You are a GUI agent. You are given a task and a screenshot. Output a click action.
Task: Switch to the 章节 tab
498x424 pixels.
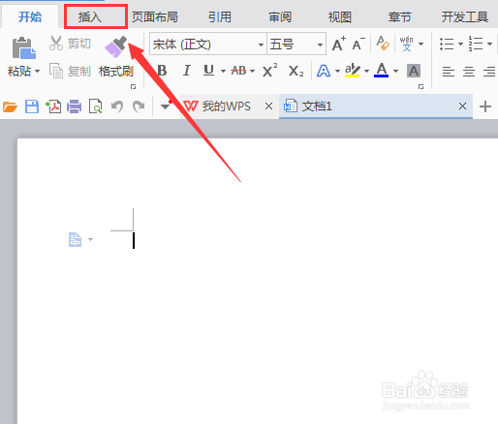(400, 16)
